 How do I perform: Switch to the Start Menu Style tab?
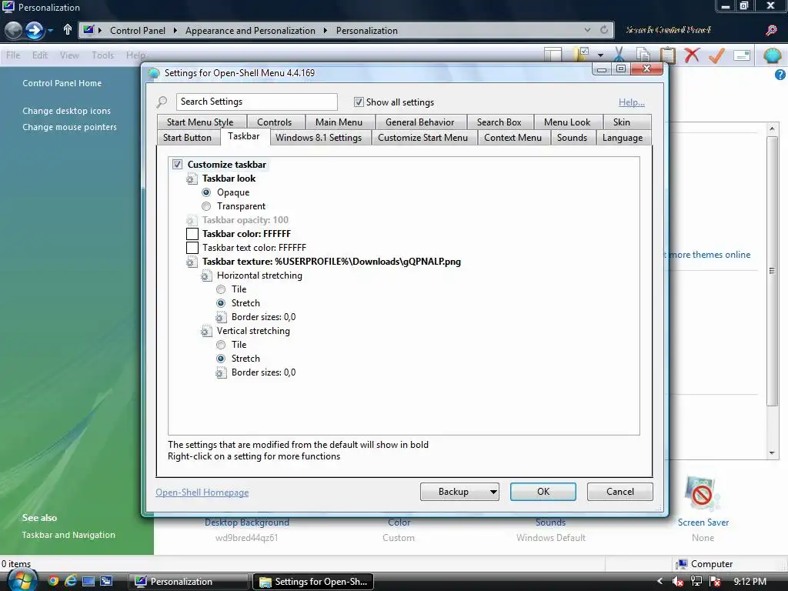[200, 122]
